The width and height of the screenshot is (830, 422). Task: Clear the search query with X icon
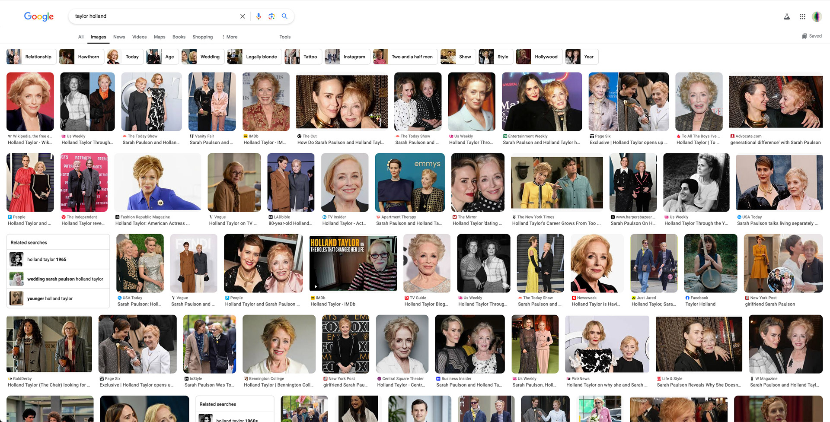point(243,16)
